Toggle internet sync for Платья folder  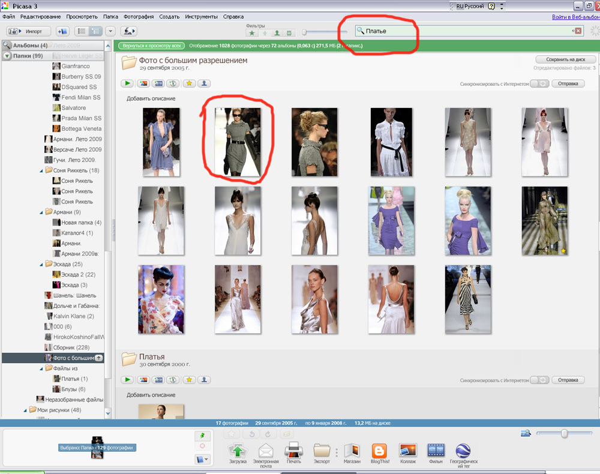tap(540, 380)
